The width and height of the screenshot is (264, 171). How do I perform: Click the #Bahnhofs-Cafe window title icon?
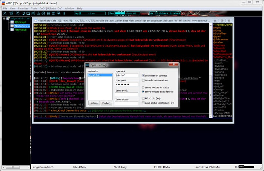click(35, 20)
